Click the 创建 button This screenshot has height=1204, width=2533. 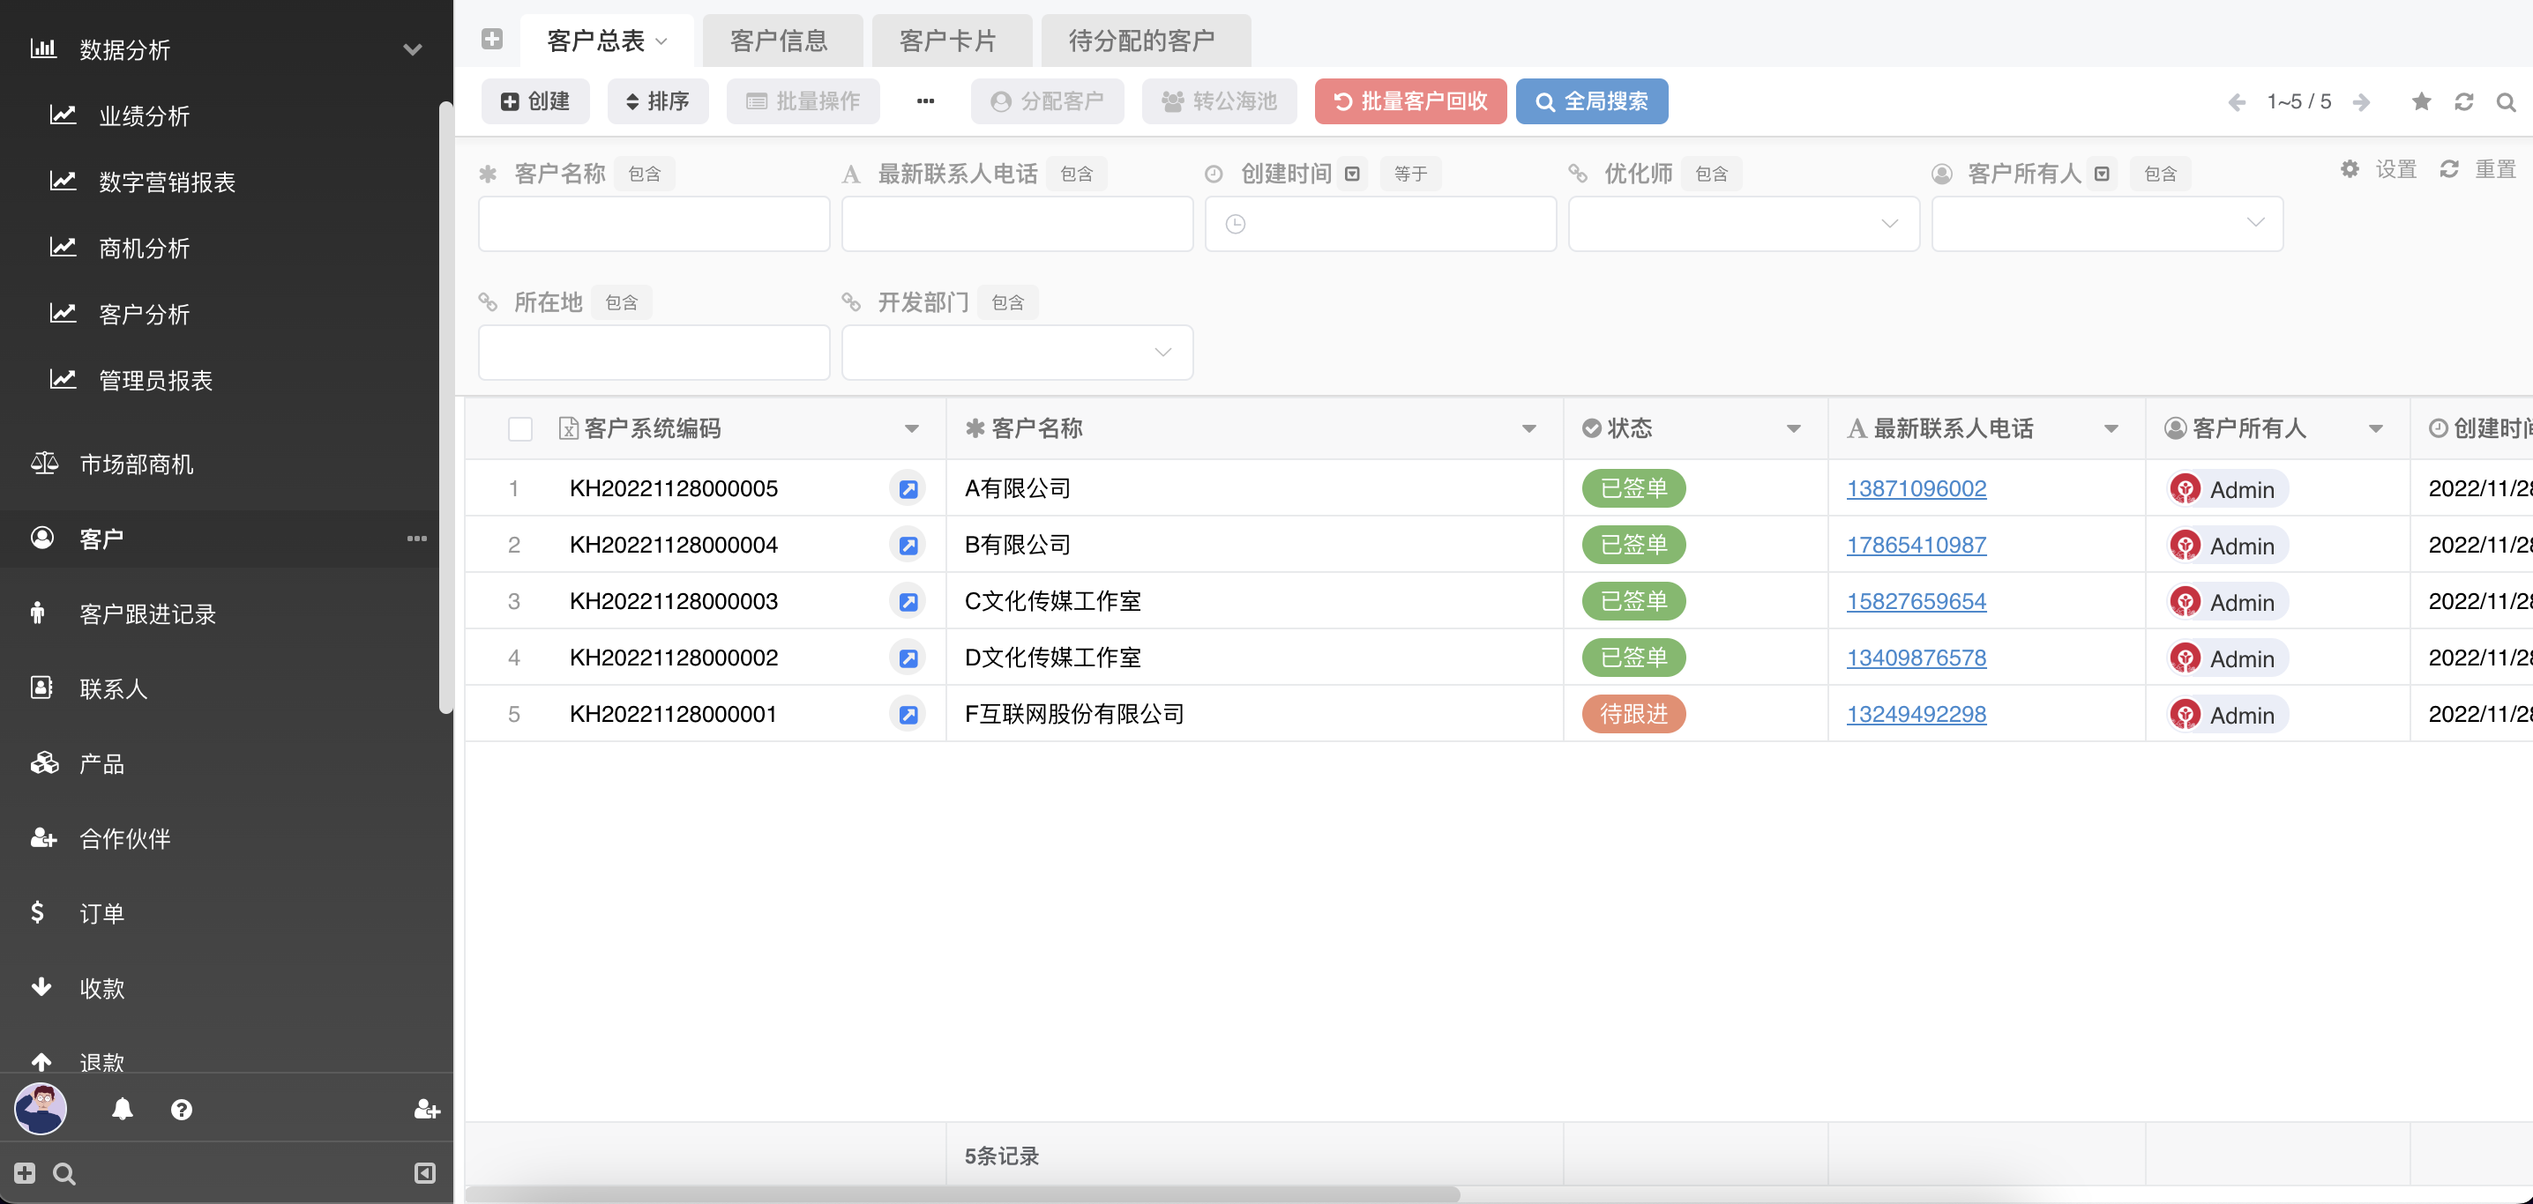click(x=535, y=101)
